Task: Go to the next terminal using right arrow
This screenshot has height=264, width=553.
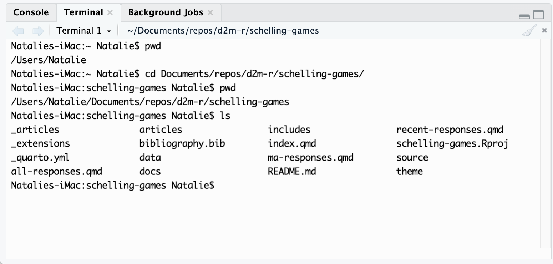Action: 38,31
